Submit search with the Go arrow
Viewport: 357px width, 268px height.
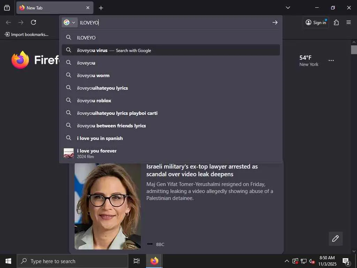[275, 22]
